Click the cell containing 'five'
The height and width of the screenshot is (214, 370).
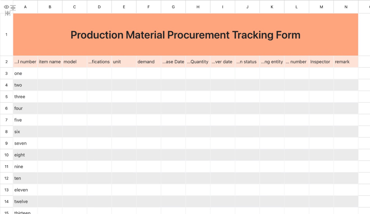25,120
